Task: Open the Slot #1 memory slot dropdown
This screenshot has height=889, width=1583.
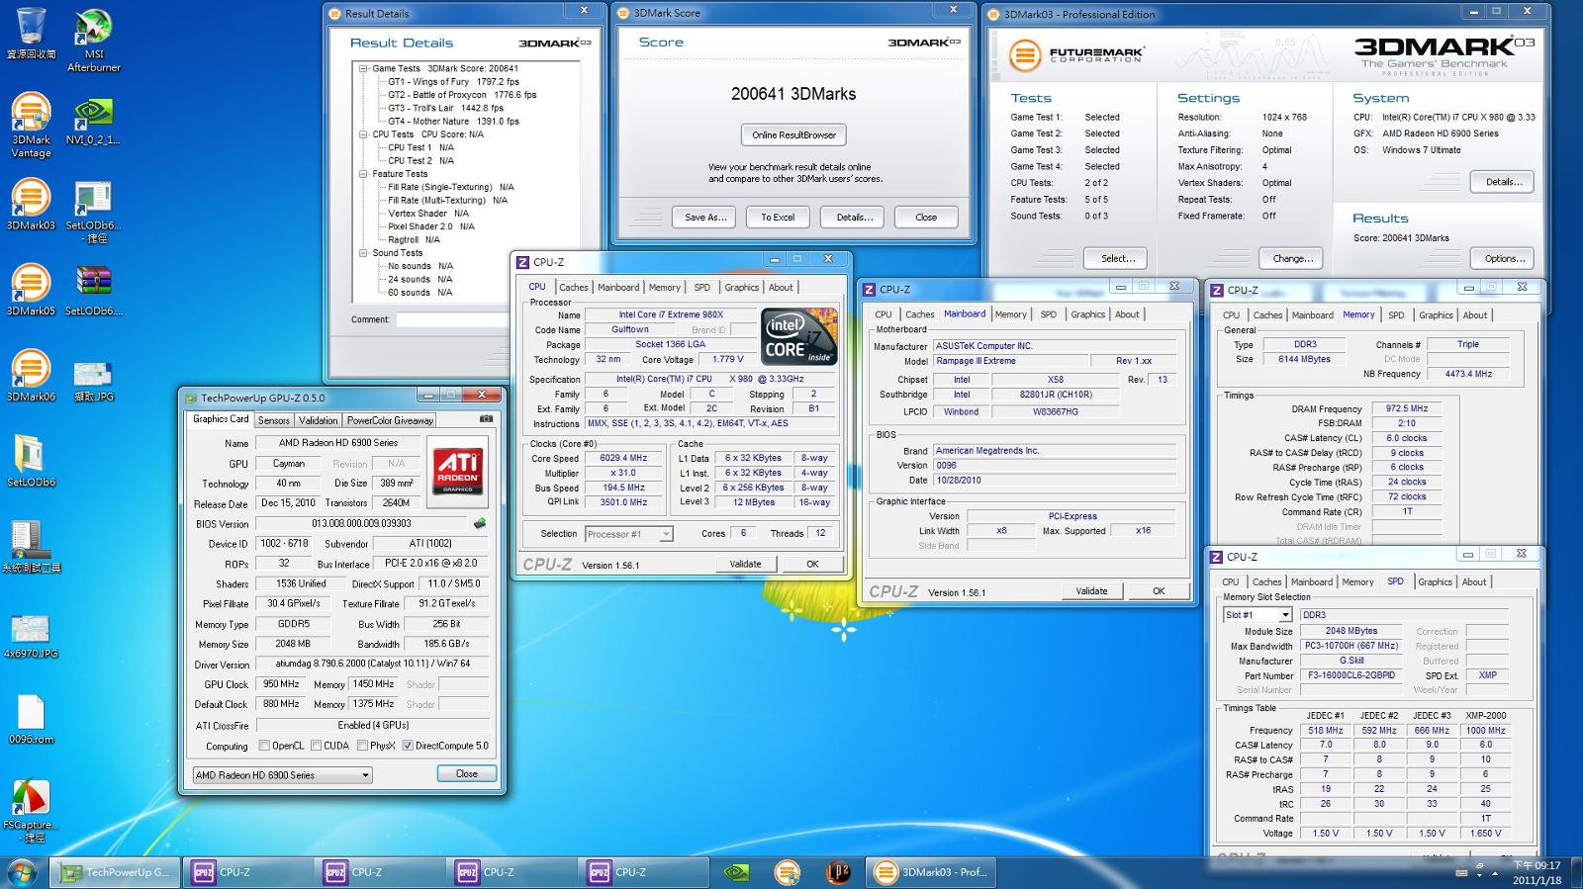Action: click(1257, 615)
